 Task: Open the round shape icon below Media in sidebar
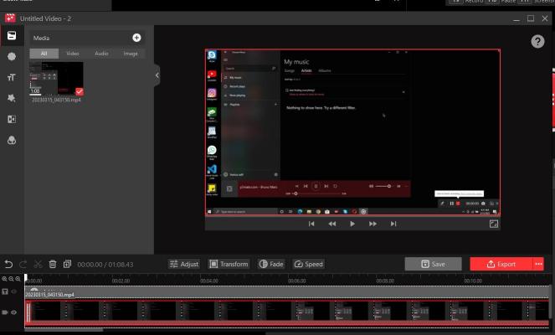click(x=12, y=56)
